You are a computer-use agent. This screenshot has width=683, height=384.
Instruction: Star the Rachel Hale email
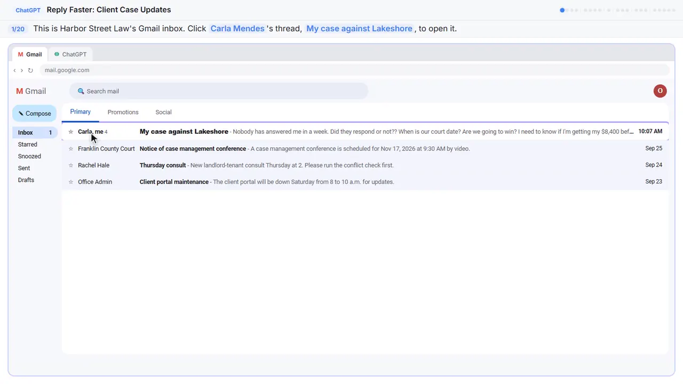click(71, 165)
